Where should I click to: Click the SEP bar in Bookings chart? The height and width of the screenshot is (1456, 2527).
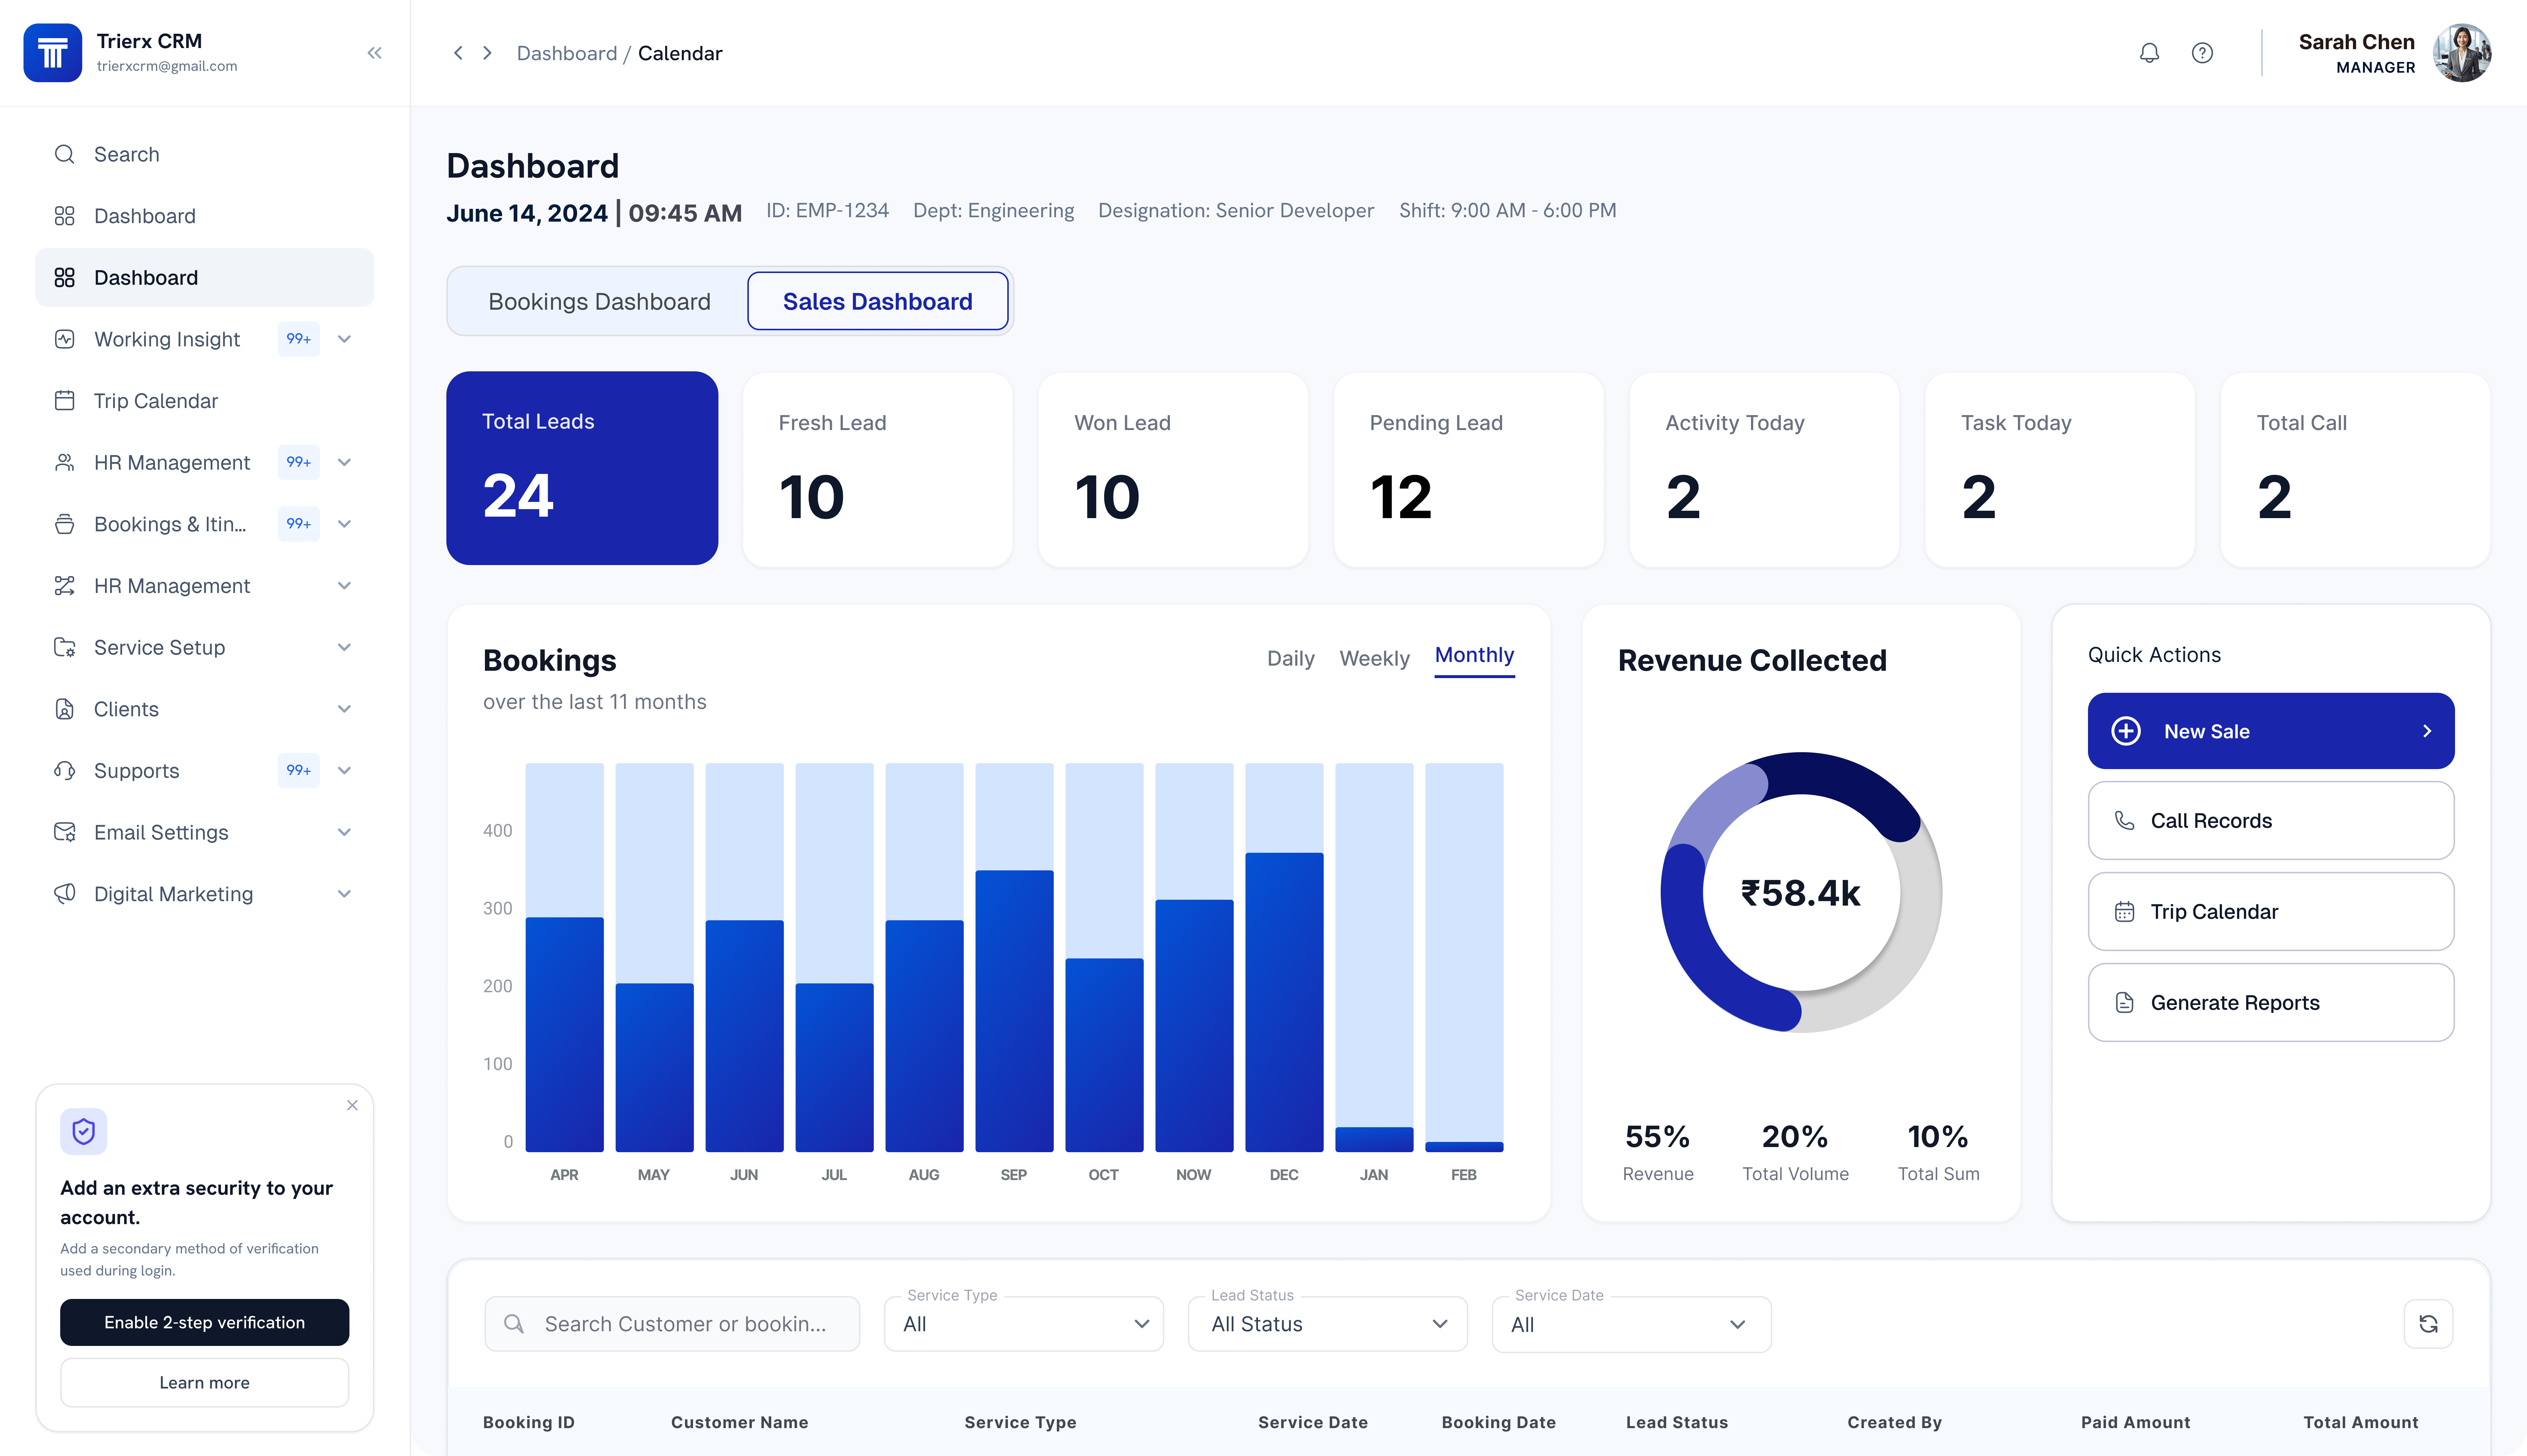pos(1014,1011)
